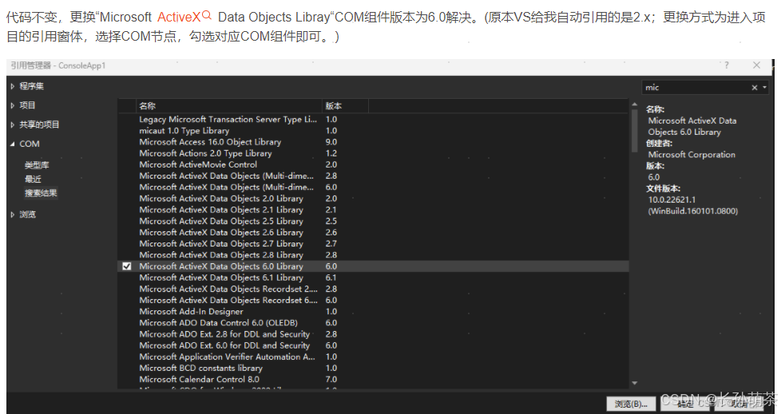
Task: Click the vertical scrollbar thumb of the list
Action: pos(635,130)
